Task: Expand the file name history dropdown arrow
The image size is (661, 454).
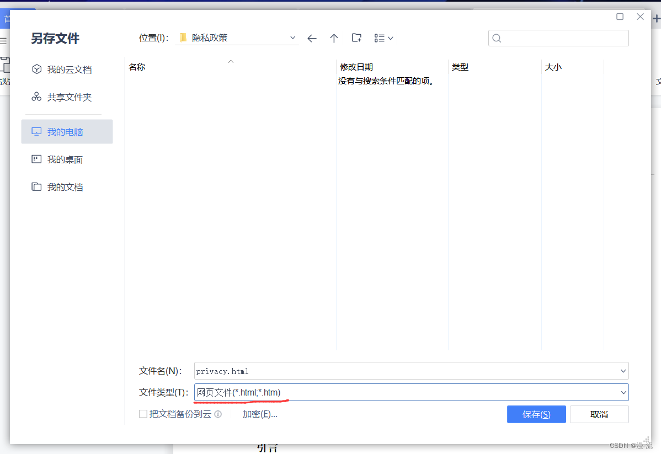Action: click(x=623, y=371)
